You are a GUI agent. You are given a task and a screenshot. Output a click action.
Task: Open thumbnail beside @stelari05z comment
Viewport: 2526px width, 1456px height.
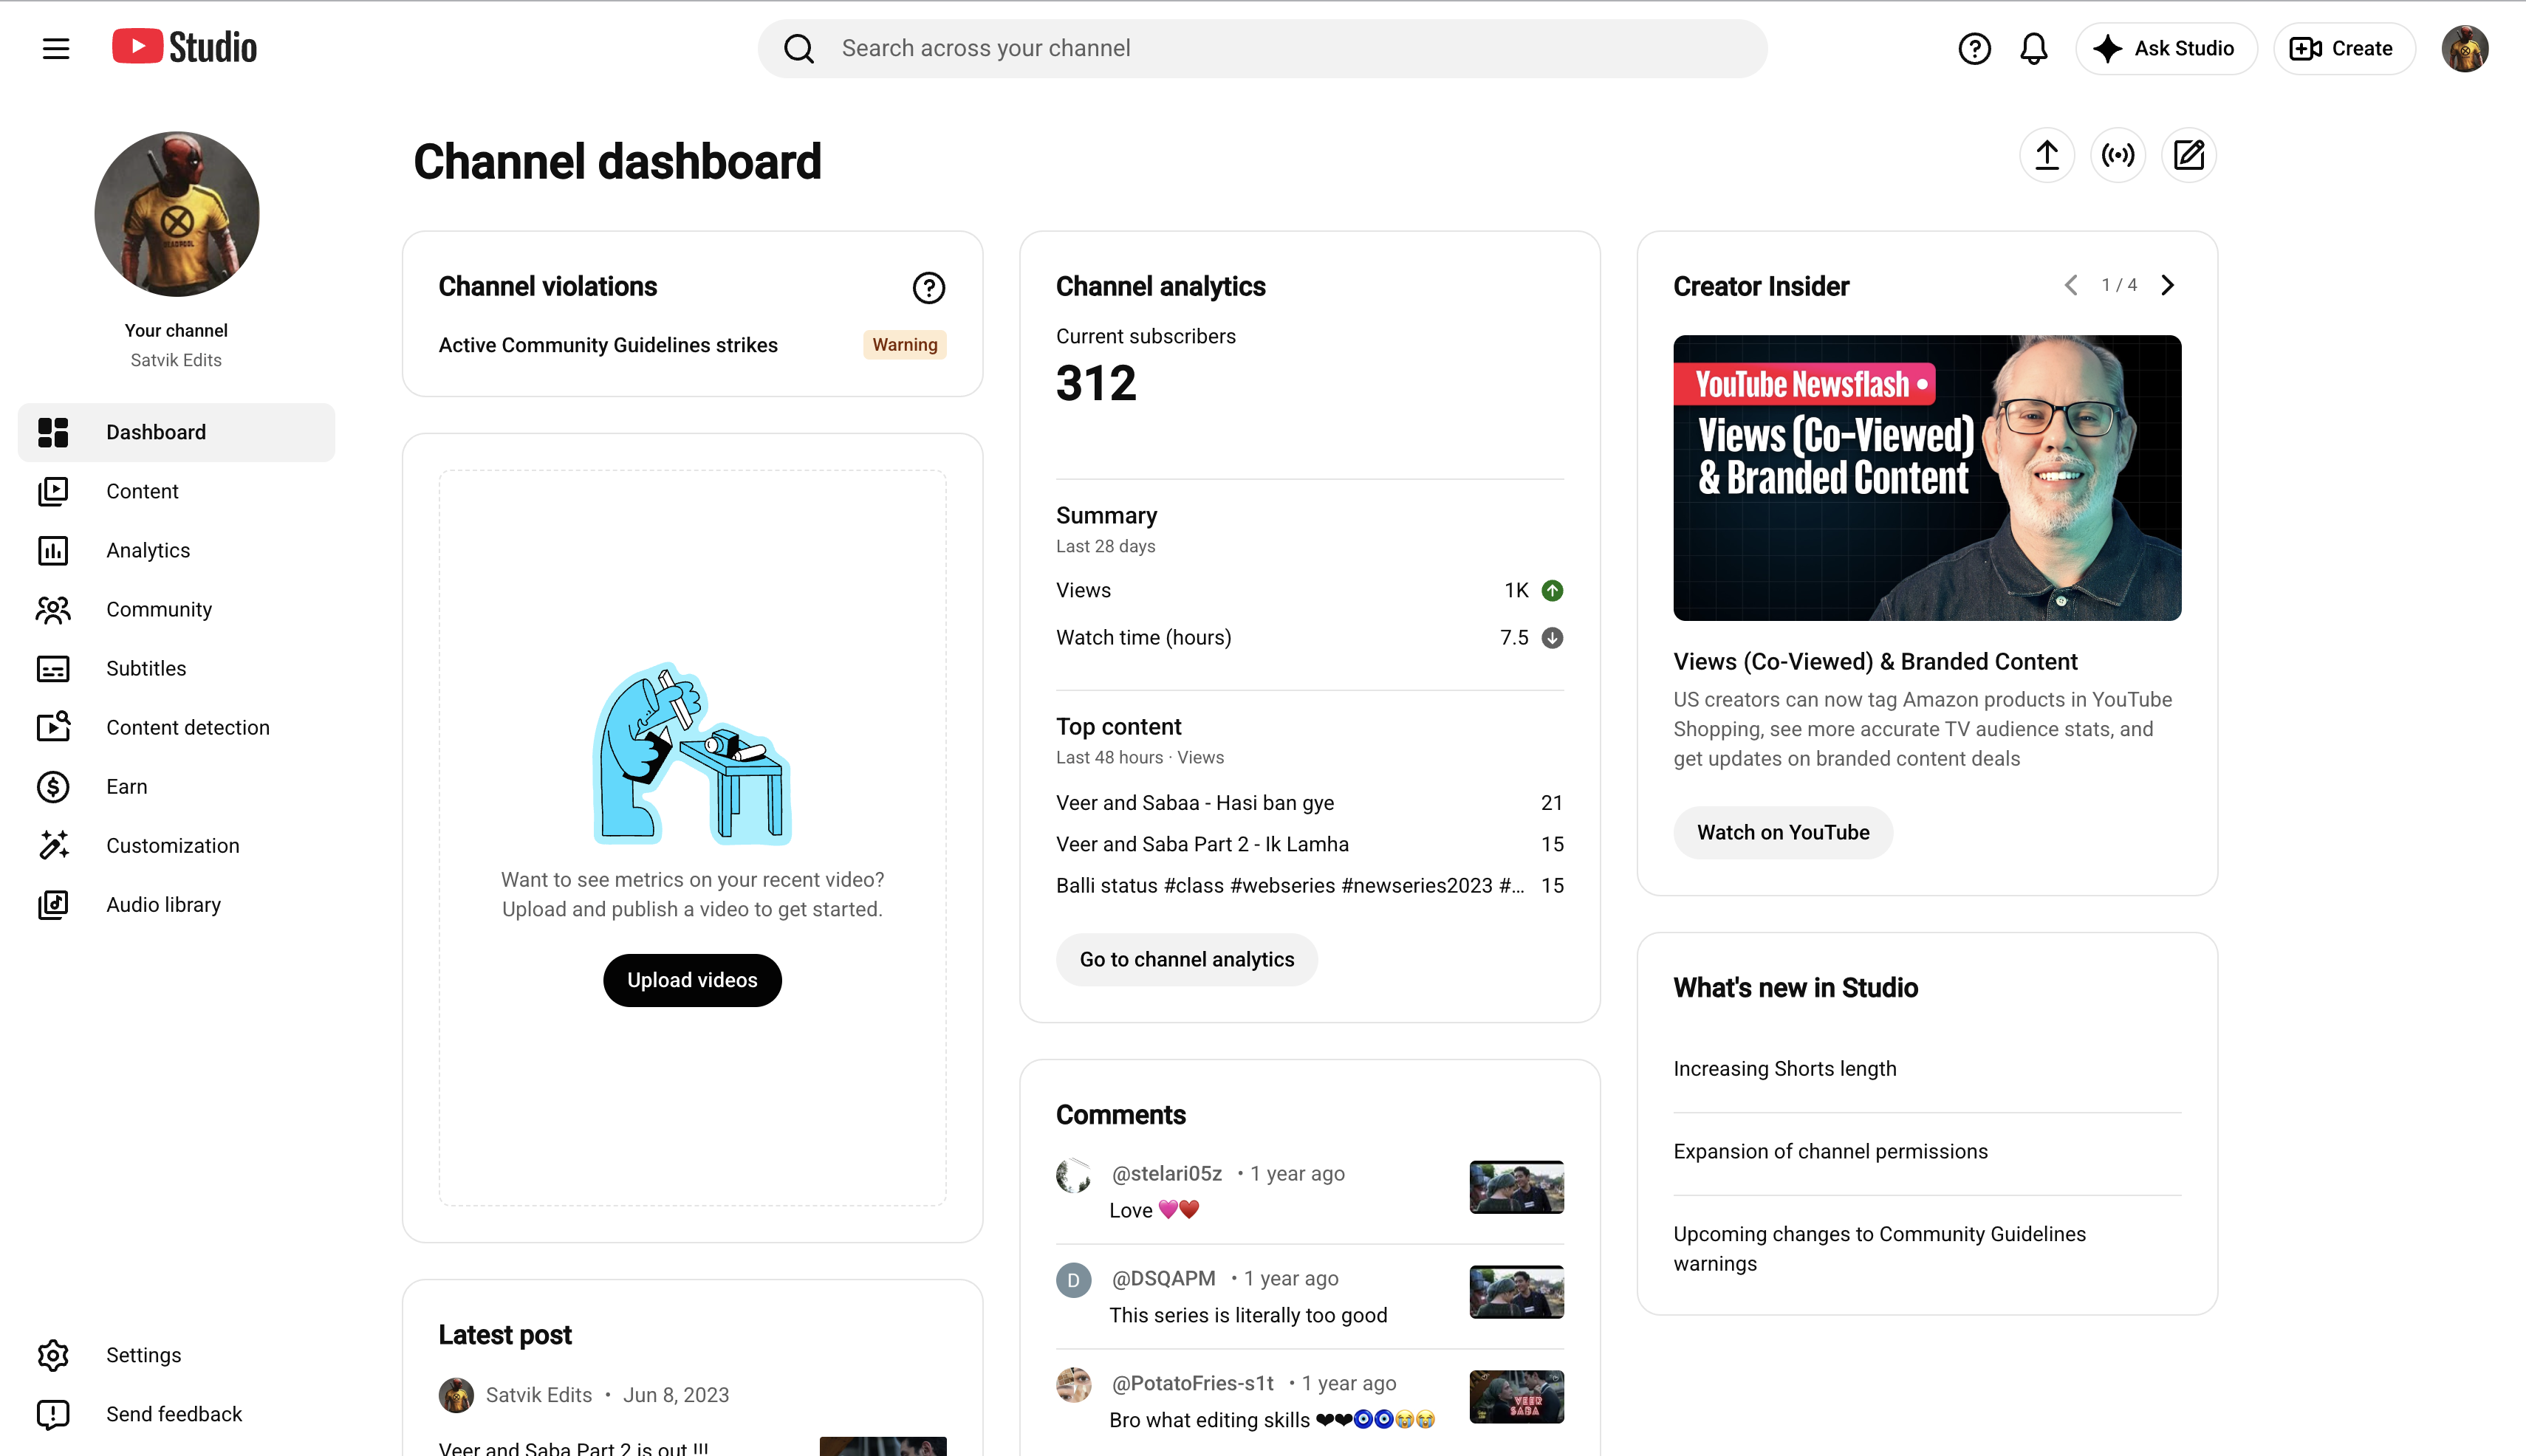1516,1187
